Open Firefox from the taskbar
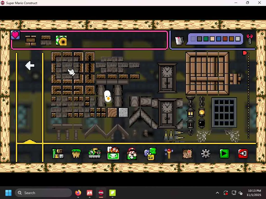266x199 pixels. [x=78, y=193]
